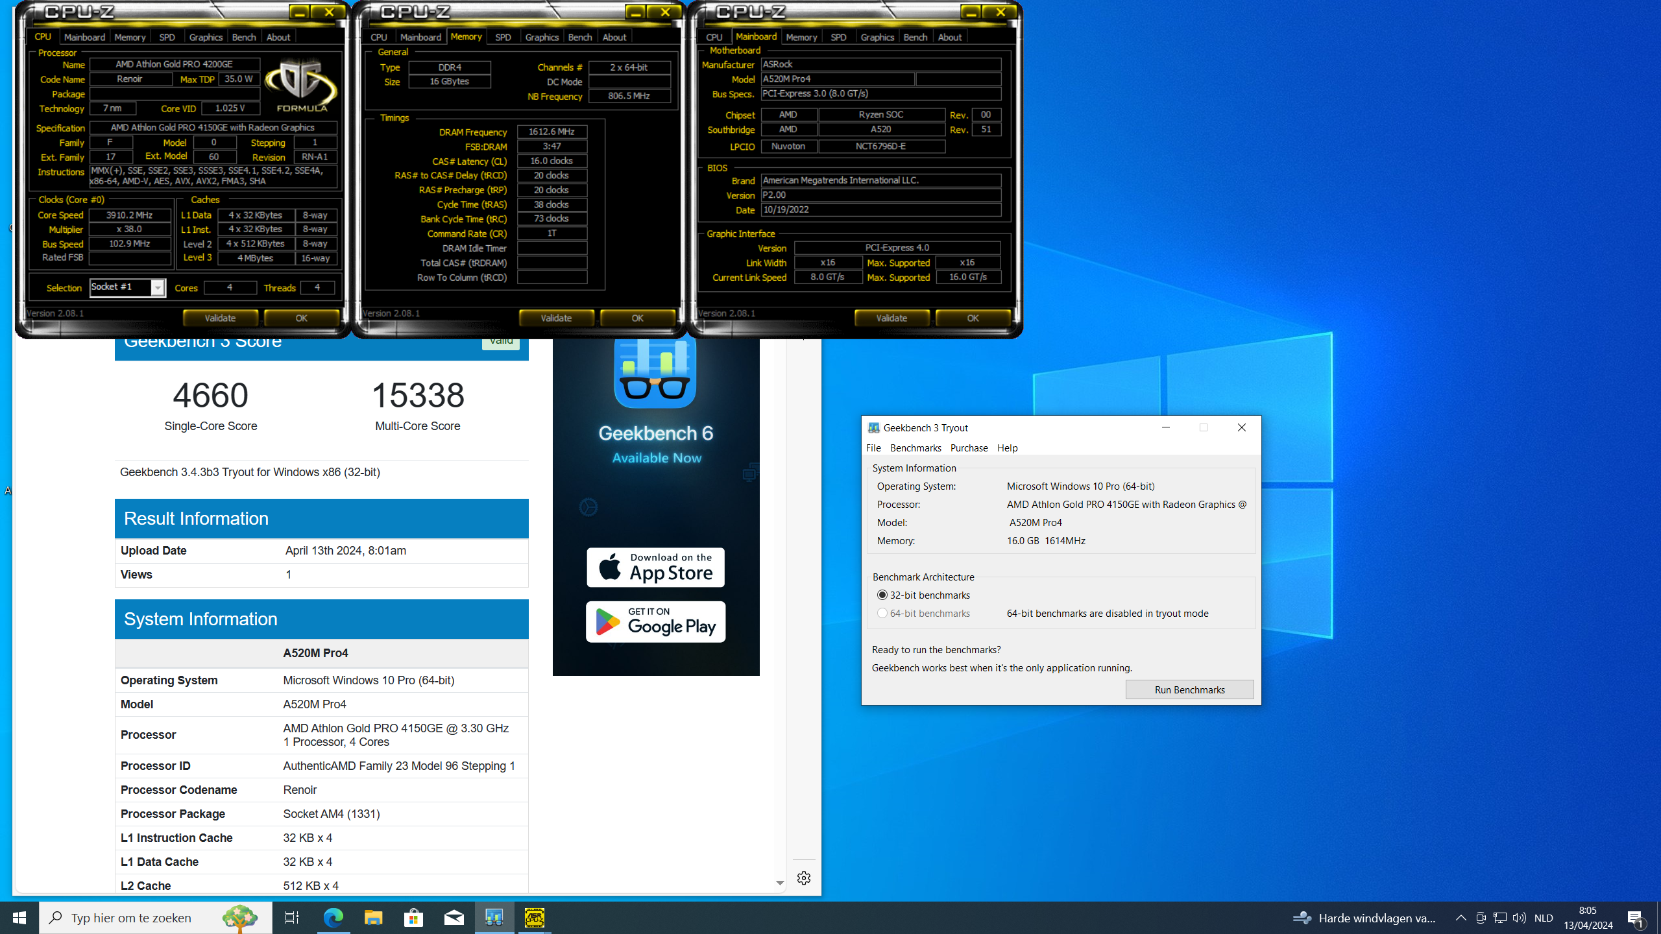Open the Help menu in Geekbench
The height and width of the screenshot is (934, 1661).
[x=1007, y=448]
